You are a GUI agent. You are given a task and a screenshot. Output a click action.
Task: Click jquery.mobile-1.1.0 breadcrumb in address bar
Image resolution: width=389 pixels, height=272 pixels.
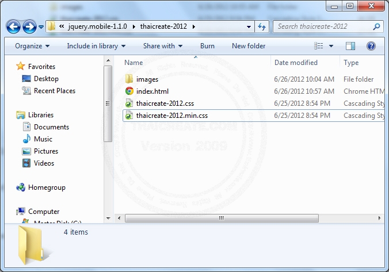point(97,26)
